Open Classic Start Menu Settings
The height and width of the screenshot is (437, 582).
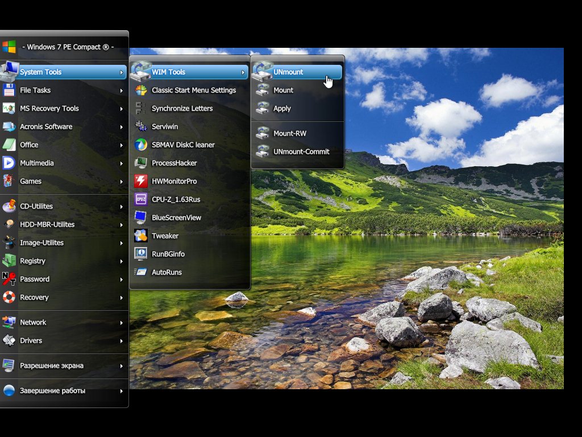pos(193,90)
